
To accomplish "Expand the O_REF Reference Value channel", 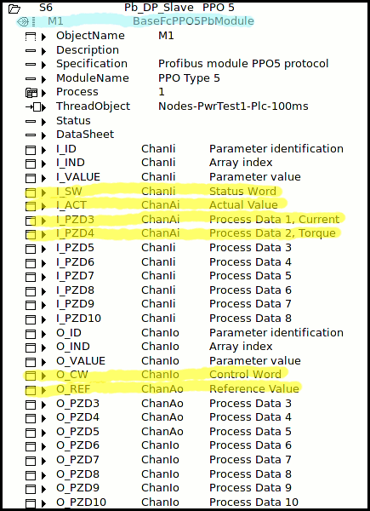I will click(44, 390).
